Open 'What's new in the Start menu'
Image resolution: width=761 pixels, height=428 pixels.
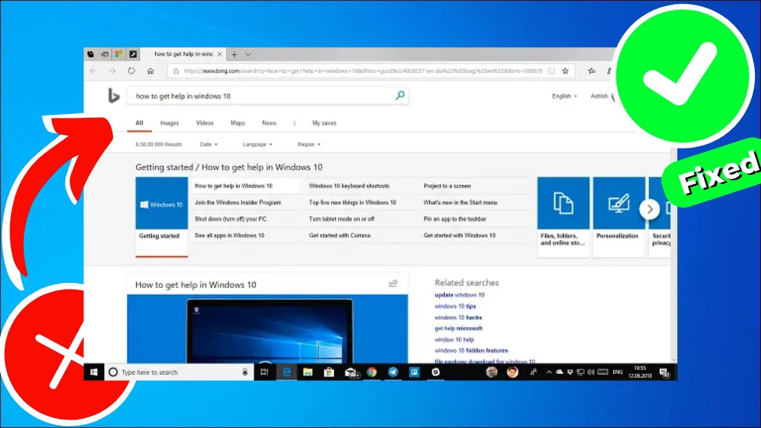pyautogui.click(x=461, y=203)
